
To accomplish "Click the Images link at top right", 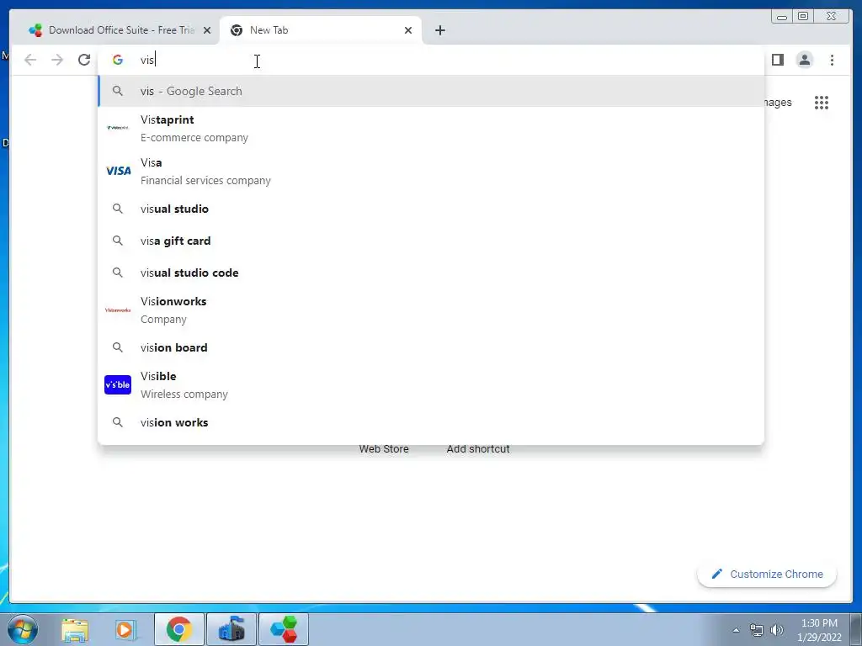I will click(778, 103).
